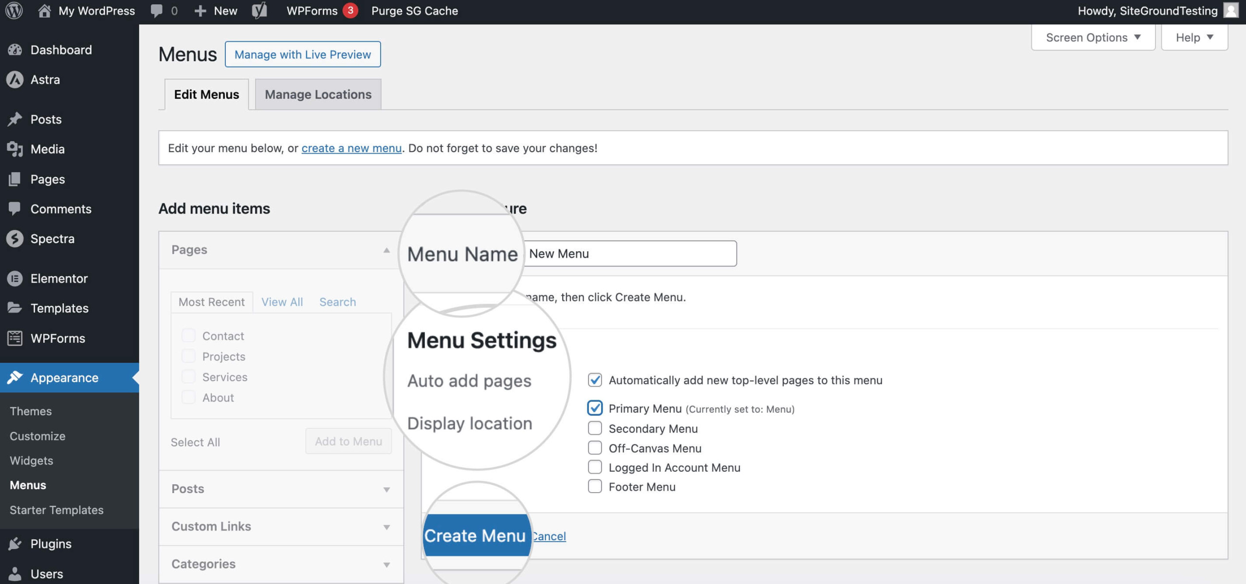
Task: Follow the create a new menu link
Action: [x=351, y=148]
